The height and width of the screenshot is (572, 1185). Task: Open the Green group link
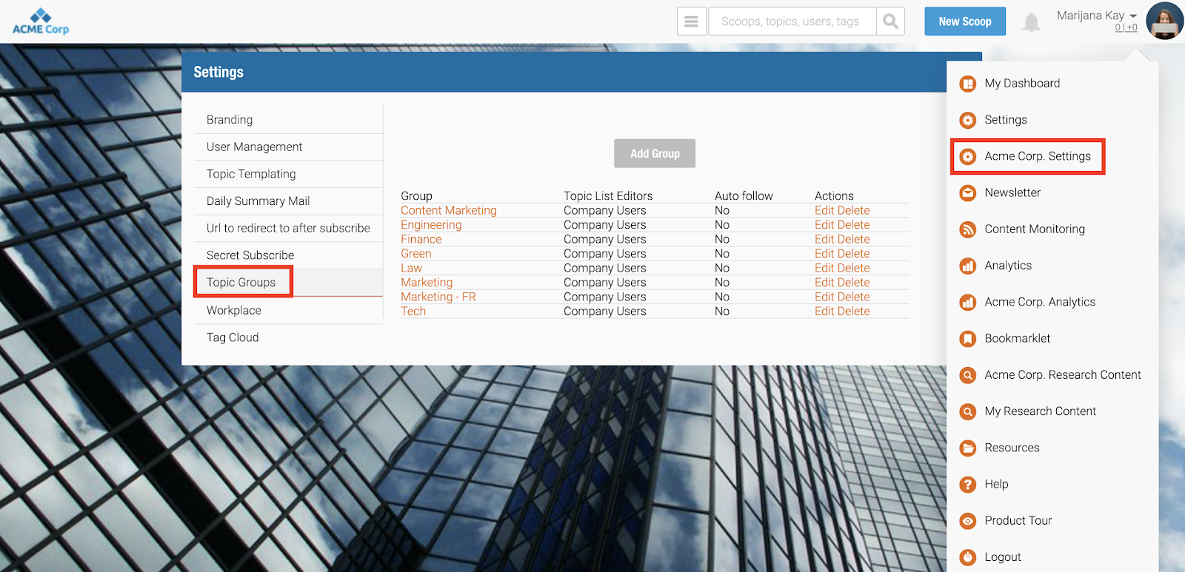coord(416,254)
